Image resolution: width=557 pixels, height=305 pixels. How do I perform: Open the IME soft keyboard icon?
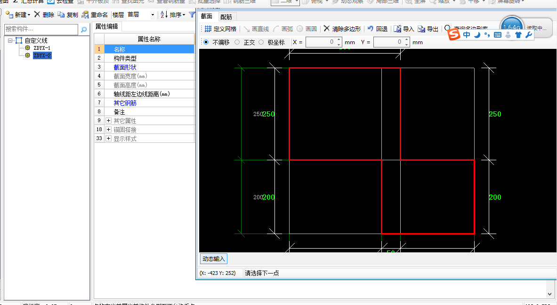(x=497, y=35)
